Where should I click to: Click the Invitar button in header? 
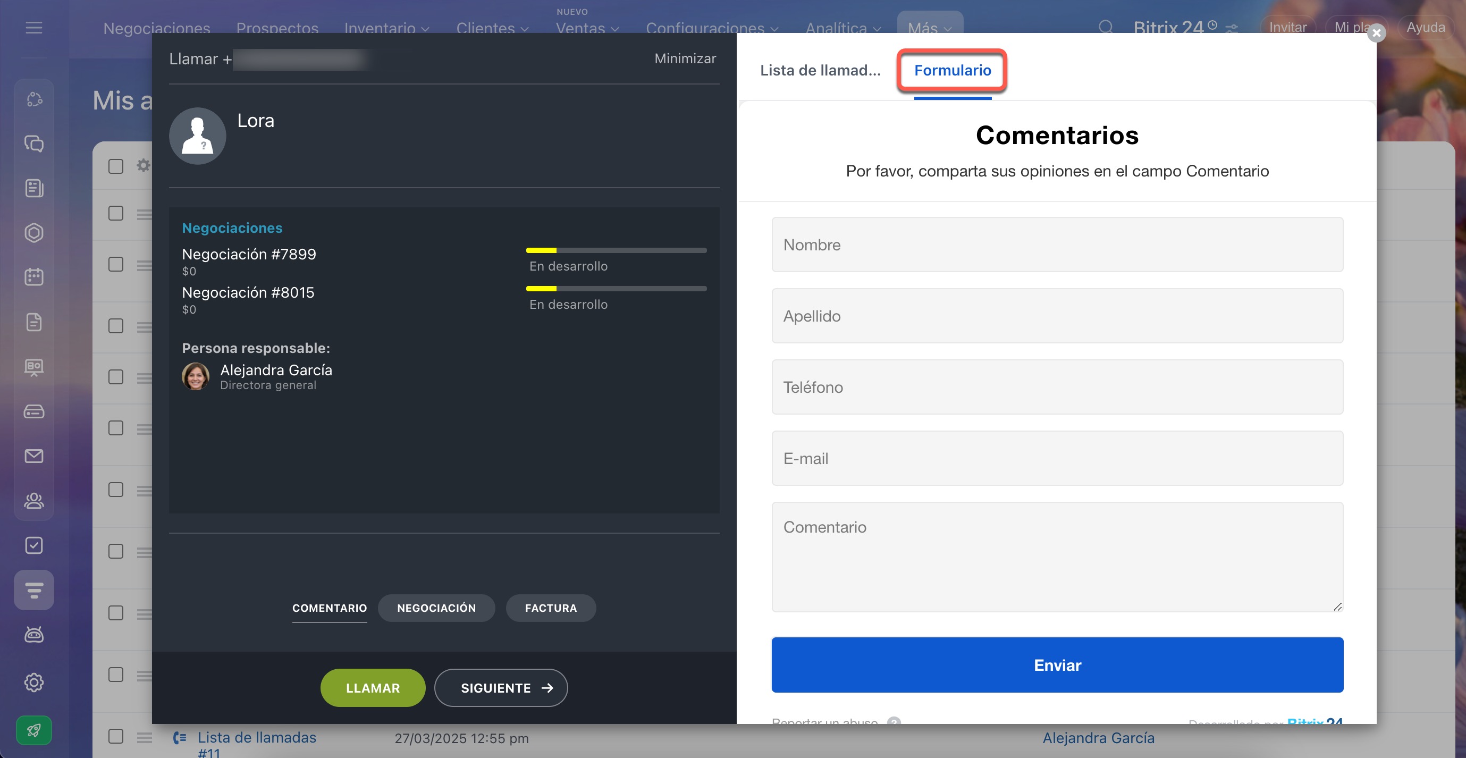point(1287,27)
